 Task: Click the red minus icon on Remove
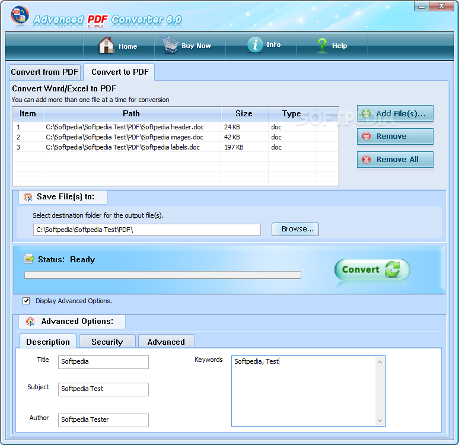[366, 136]
